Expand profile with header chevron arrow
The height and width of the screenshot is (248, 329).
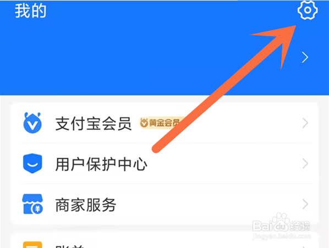click(x=305, y=57)
